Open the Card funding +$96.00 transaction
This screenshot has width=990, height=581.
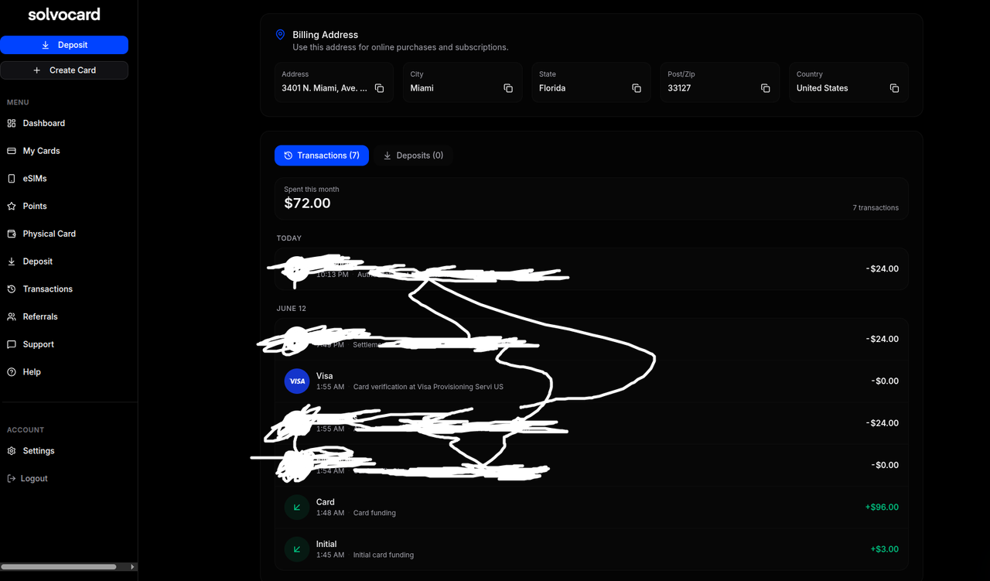(592, 507)
